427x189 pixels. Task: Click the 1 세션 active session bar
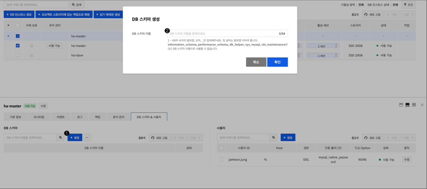(323, 55)
